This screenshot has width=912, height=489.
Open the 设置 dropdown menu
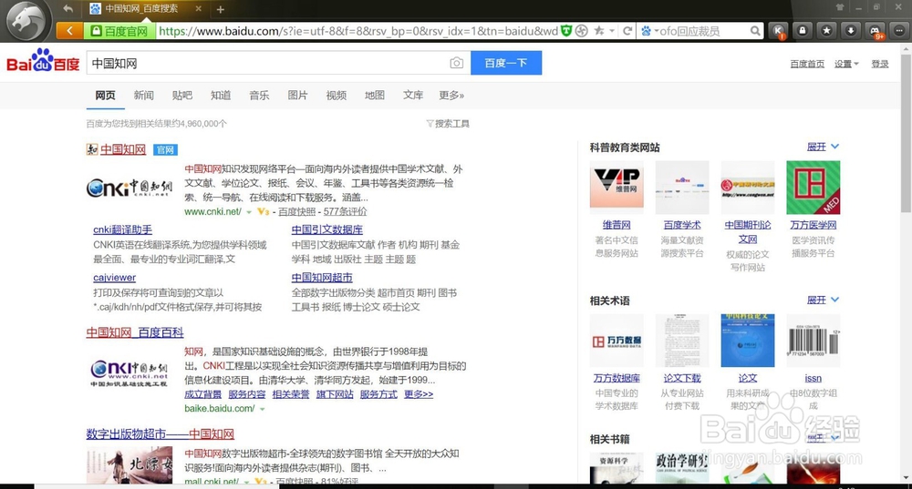coord(846,64)
